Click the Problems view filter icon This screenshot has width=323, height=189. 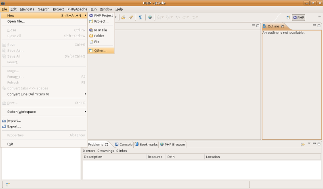pyautogui.click(x=302, y=144)
